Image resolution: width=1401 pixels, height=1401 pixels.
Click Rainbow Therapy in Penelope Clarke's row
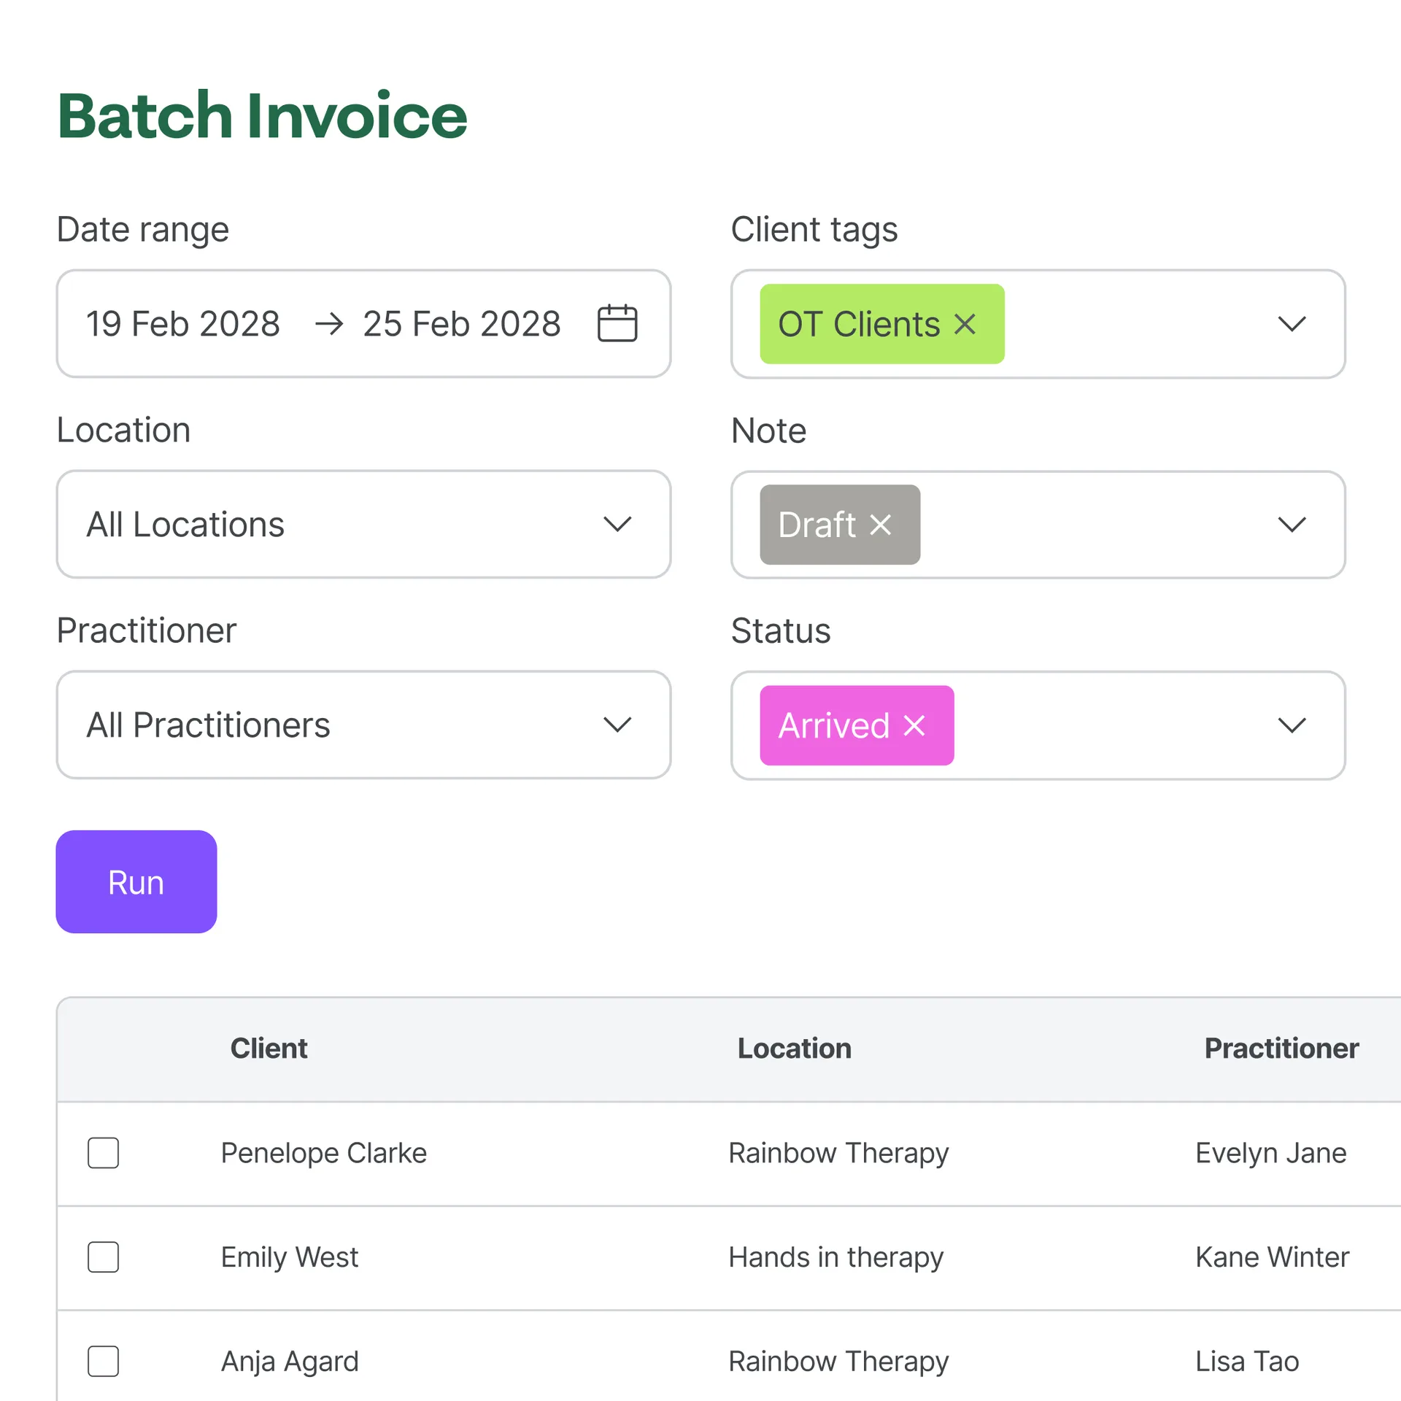838,1153
